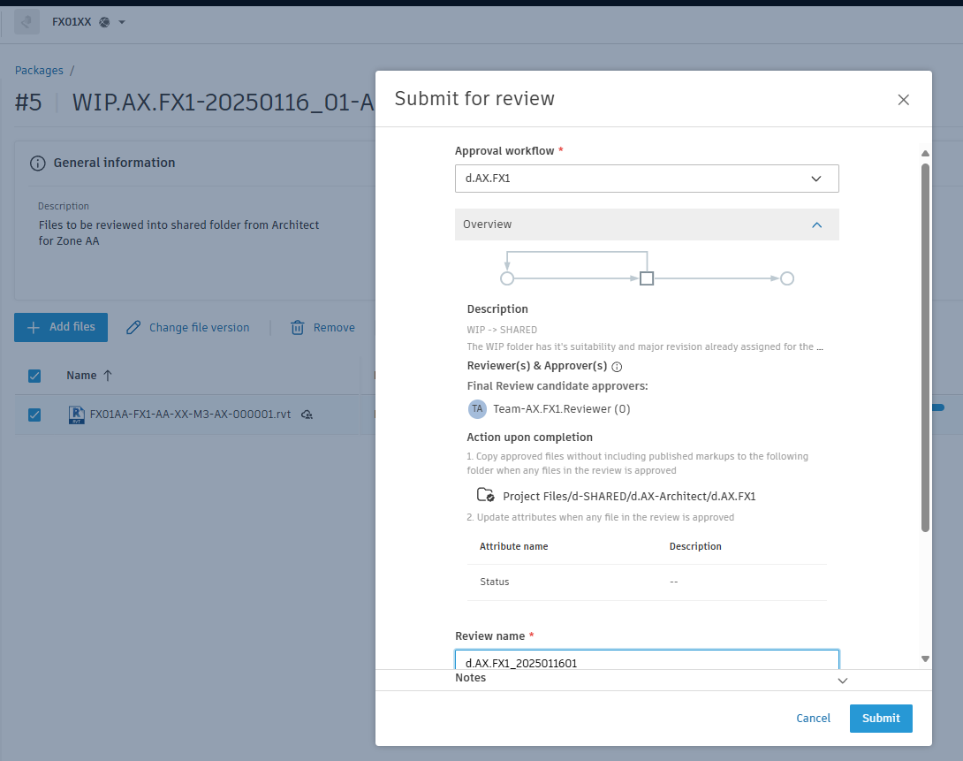The width and height of the screenshot is (963, 761).
Task: Click the Attribute name column header
Action: coord(513,546)
